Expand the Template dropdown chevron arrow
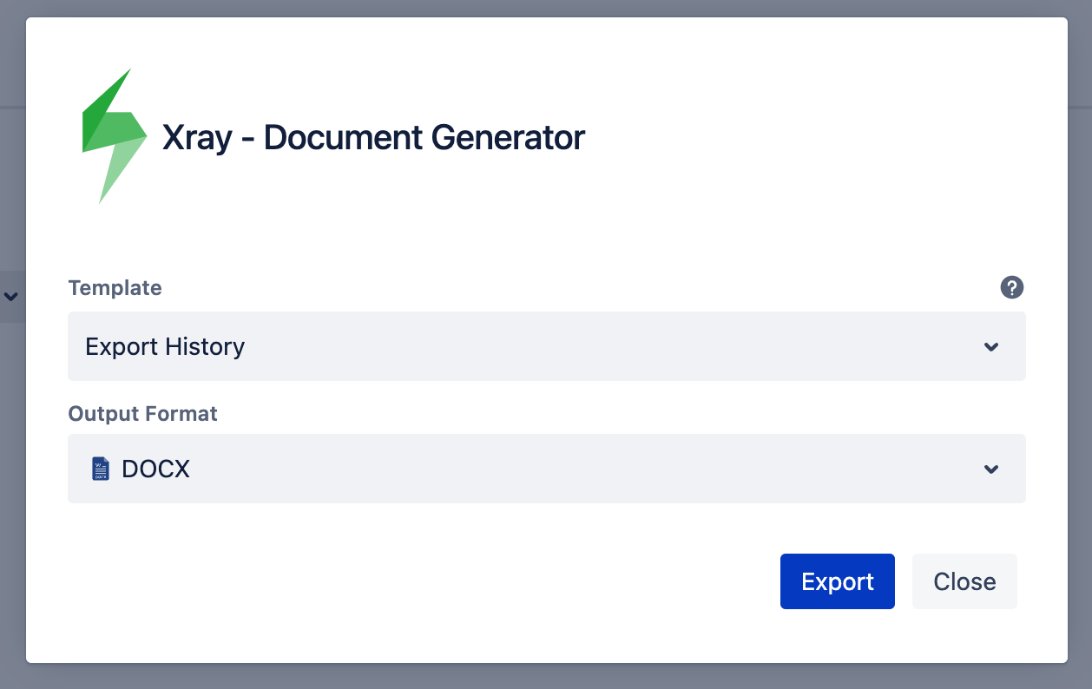Image resolution: width=1092 pixels, height=689 pixels. point(991,347)
